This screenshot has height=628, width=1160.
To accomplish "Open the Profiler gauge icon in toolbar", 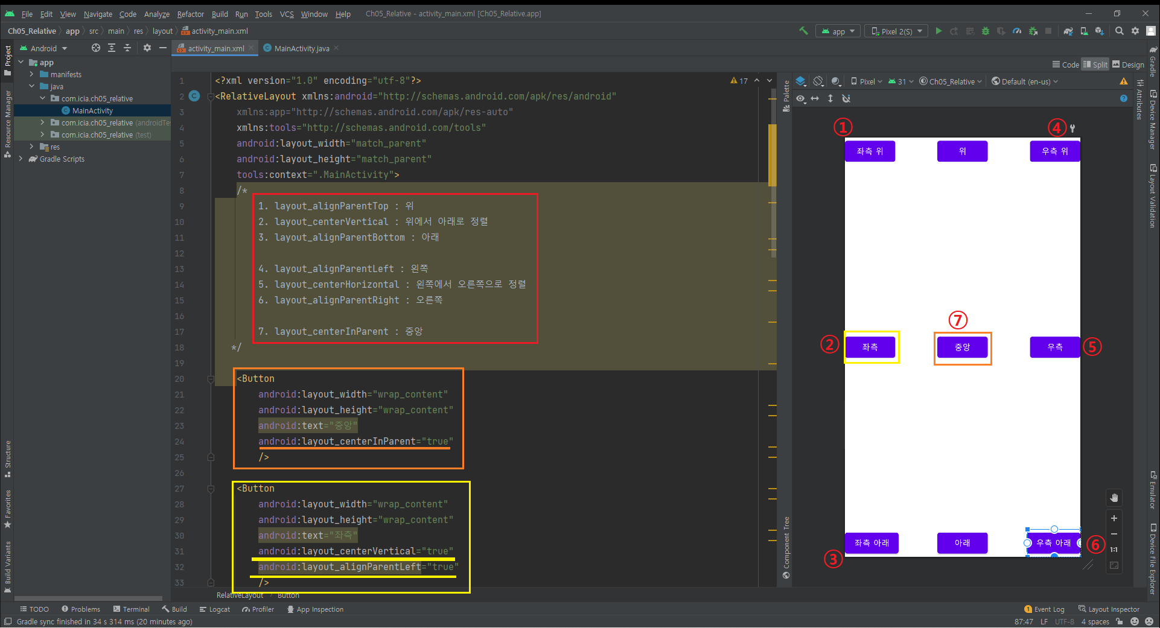I will click(1017, 31).
